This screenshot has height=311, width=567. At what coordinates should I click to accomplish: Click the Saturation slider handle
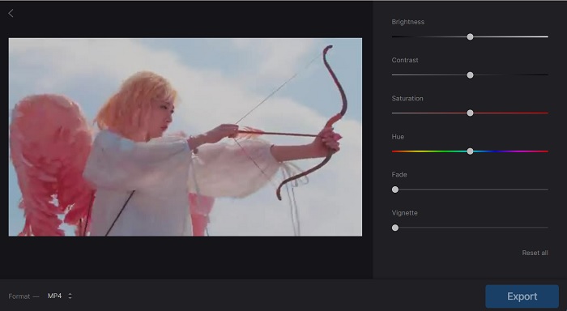(x=470, y=113)
